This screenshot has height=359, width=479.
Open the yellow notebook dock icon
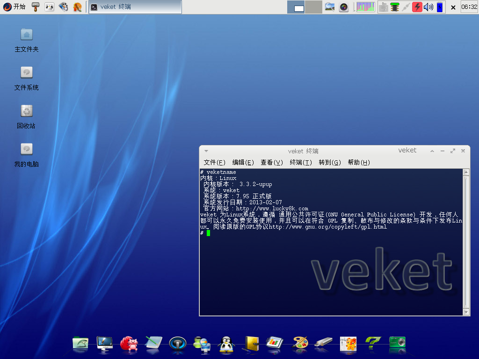(x=251, y=344)
